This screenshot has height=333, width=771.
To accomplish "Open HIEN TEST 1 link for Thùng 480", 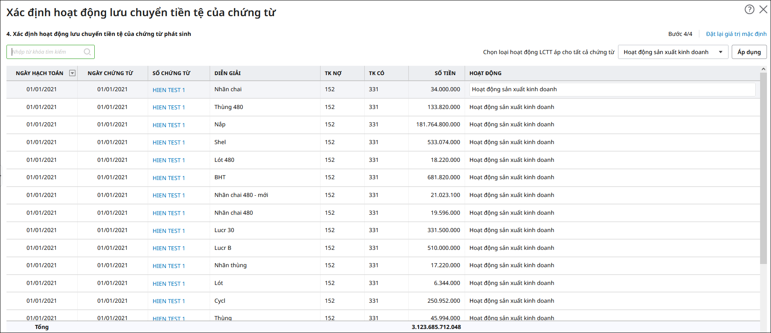I will pyautogui.click(x=168, y=107).
